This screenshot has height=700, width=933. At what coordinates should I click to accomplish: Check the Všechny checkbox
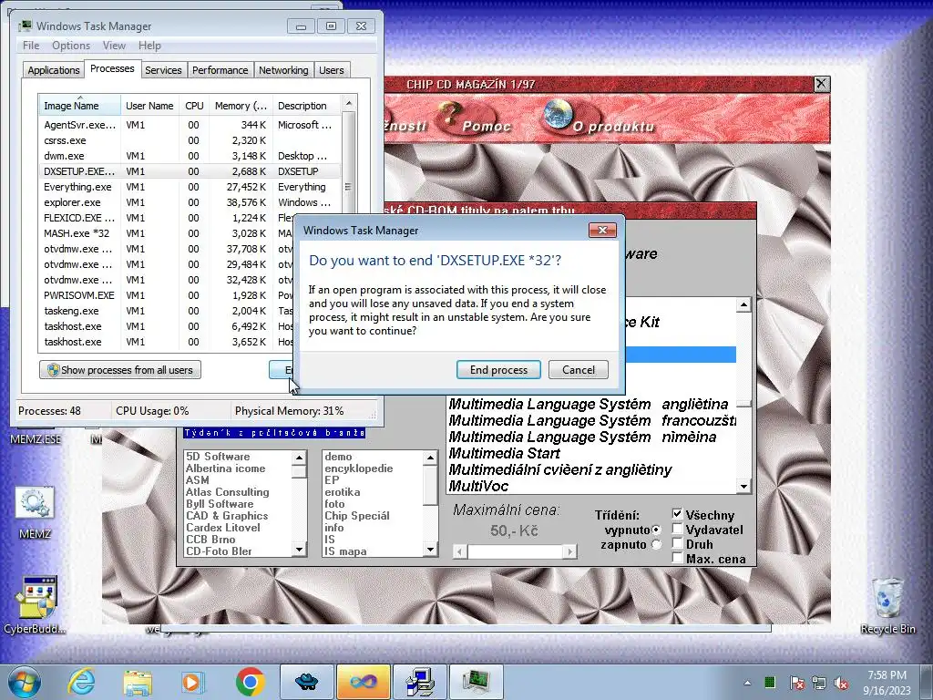tap(677, 514)
